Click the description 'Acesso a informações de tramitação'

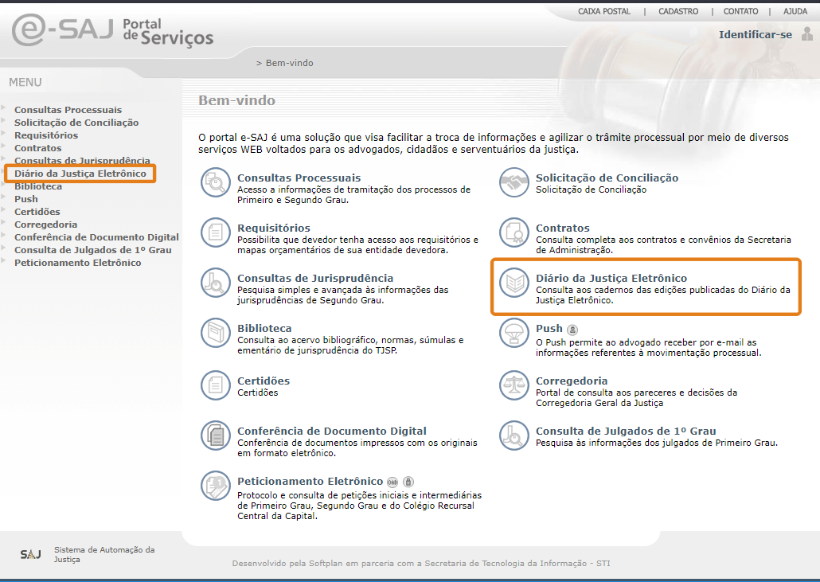tap(354, 194)
